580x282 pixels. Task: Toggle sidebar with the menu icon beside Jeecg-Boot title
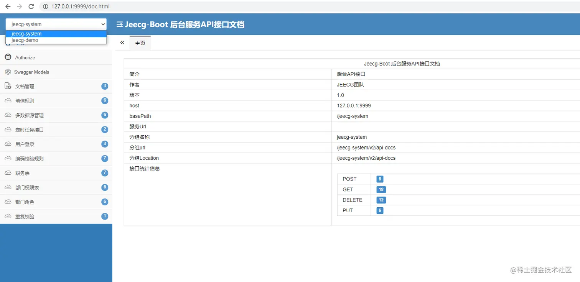120,25
